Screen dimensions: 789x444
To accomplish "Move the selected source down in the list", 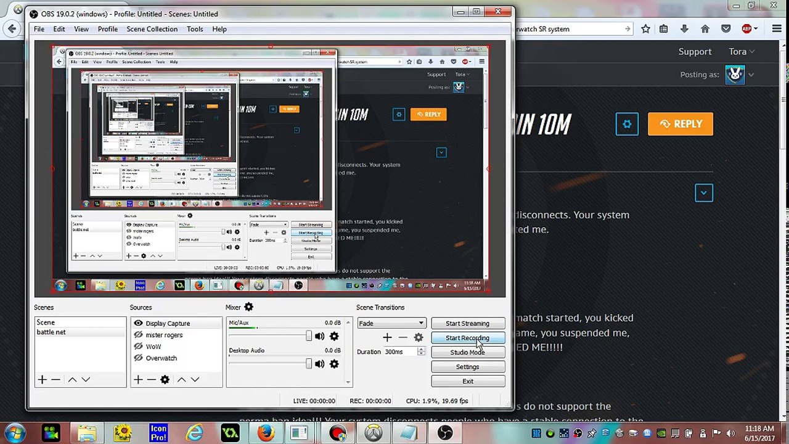I will pos(195,380).
